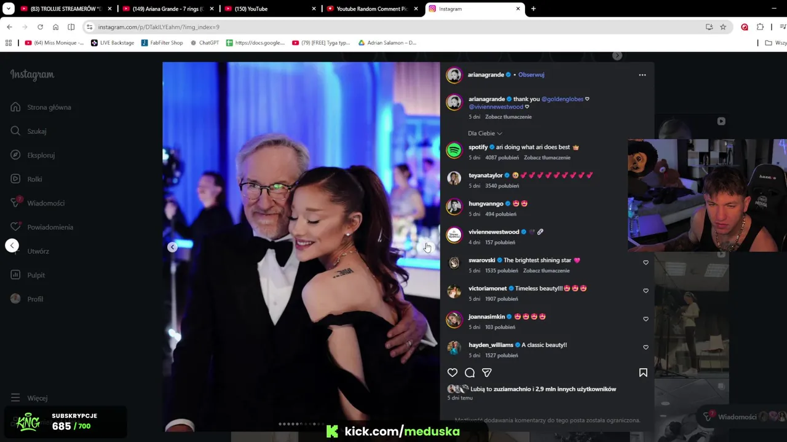
Task: Open site information icon in the address bar
Action: 90,27
